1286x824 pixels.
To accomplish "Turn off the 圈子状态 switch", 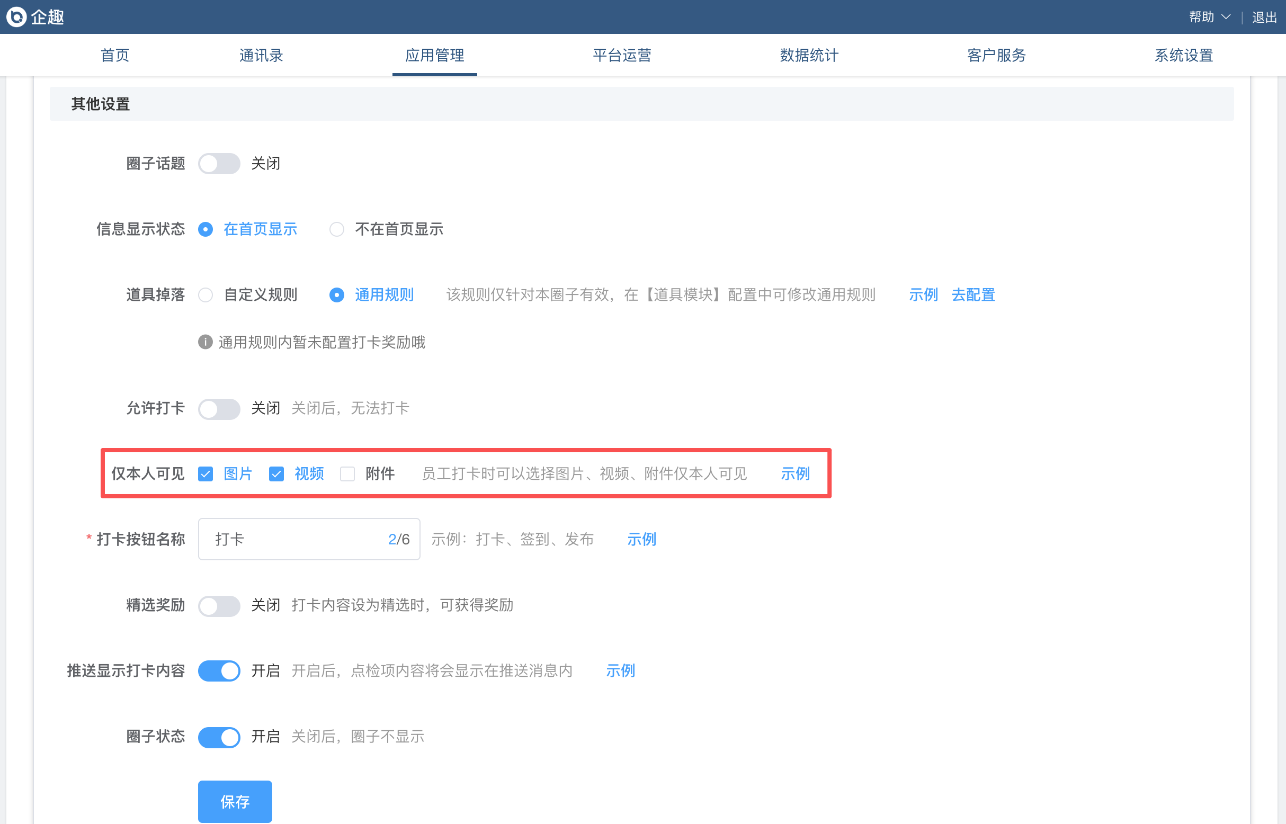I will click(219, 737).
